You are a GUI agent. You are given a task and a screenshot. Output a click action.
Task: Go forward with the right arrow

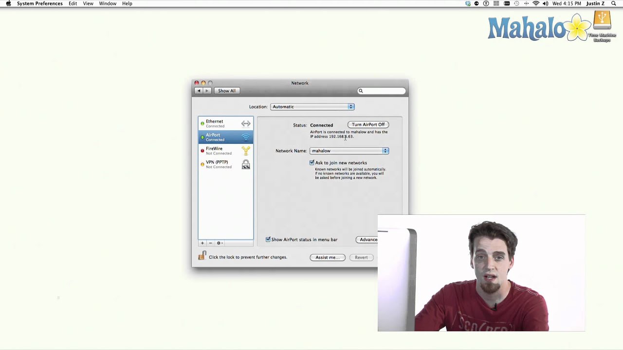click(207, 91)
